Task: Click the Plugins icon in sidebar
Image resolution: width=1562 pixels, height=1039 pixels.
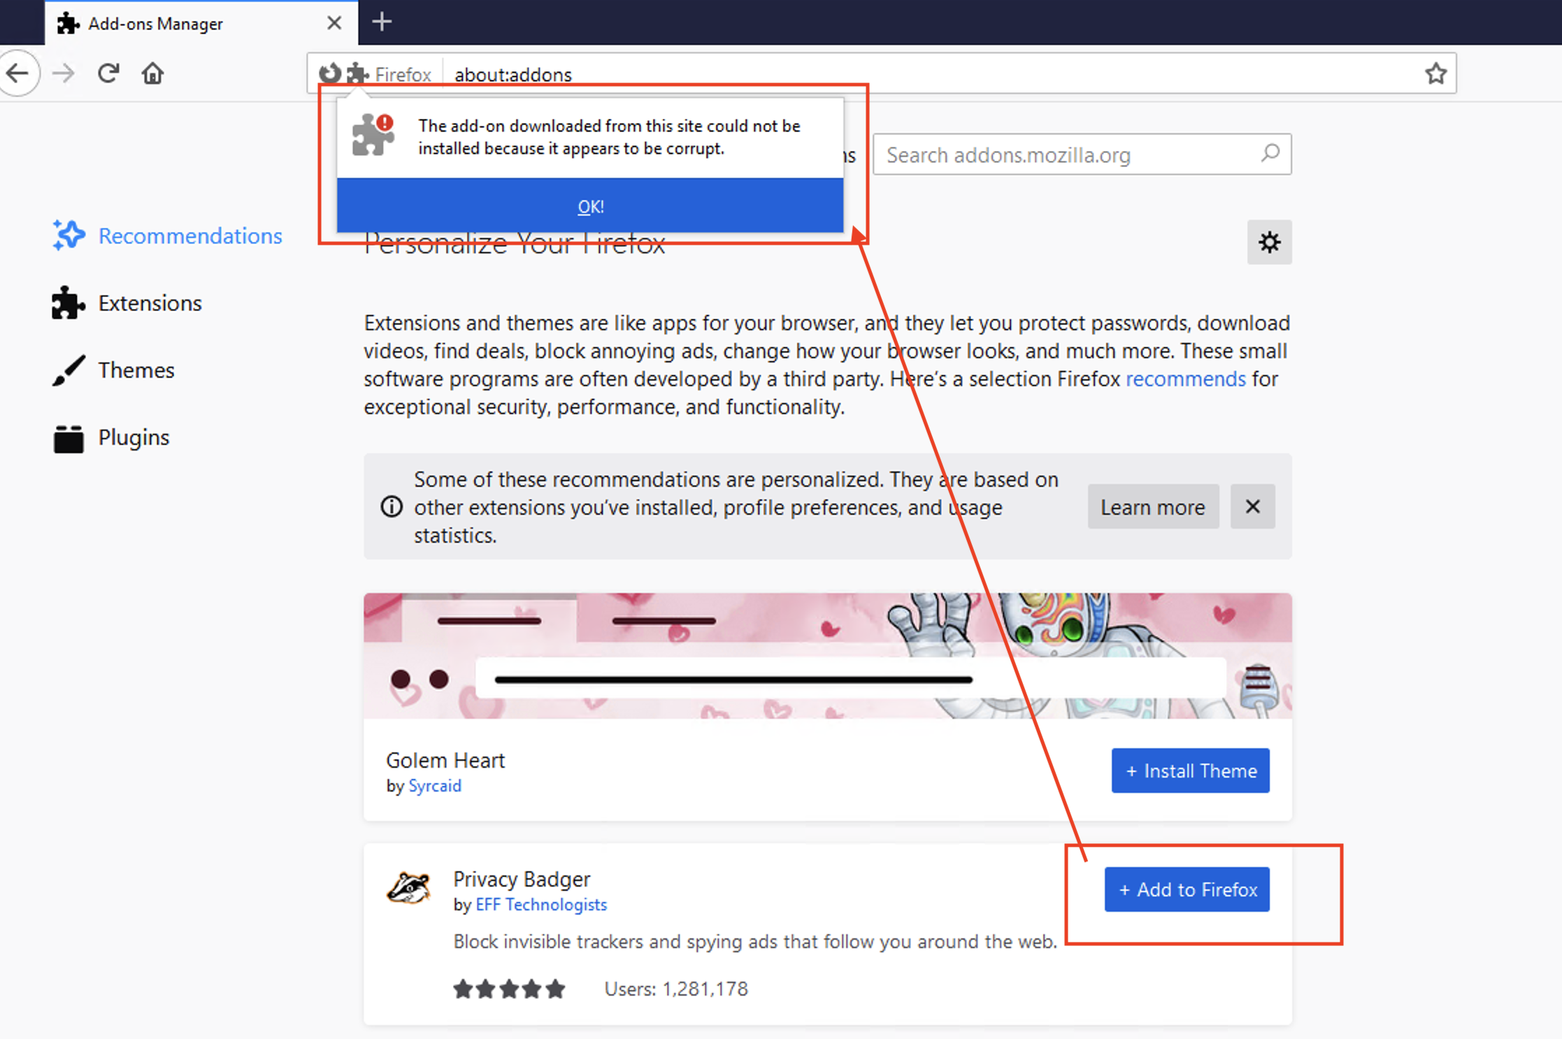Action: point(67,437)
